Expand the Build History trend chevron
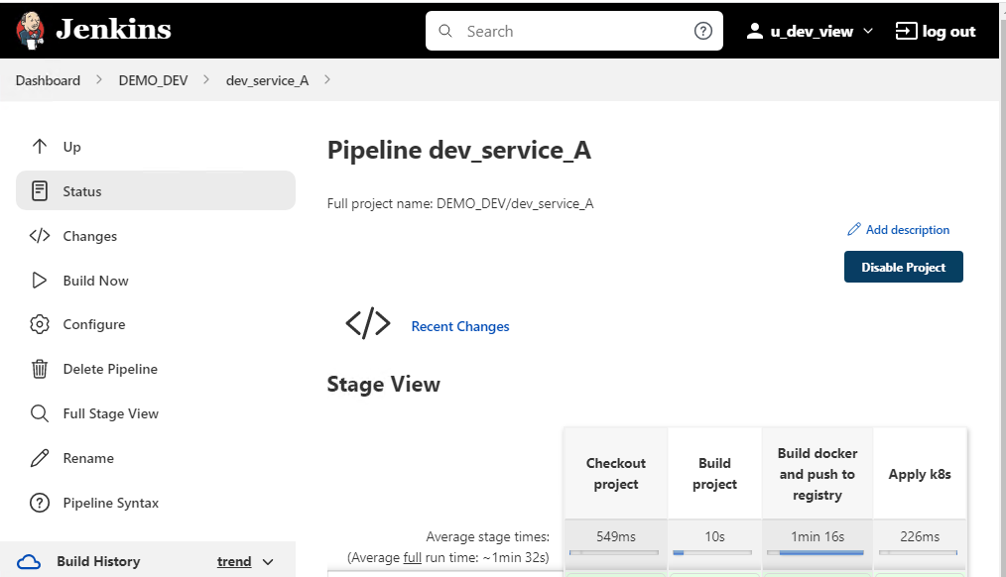1006x577 pixels. (268, 562)
